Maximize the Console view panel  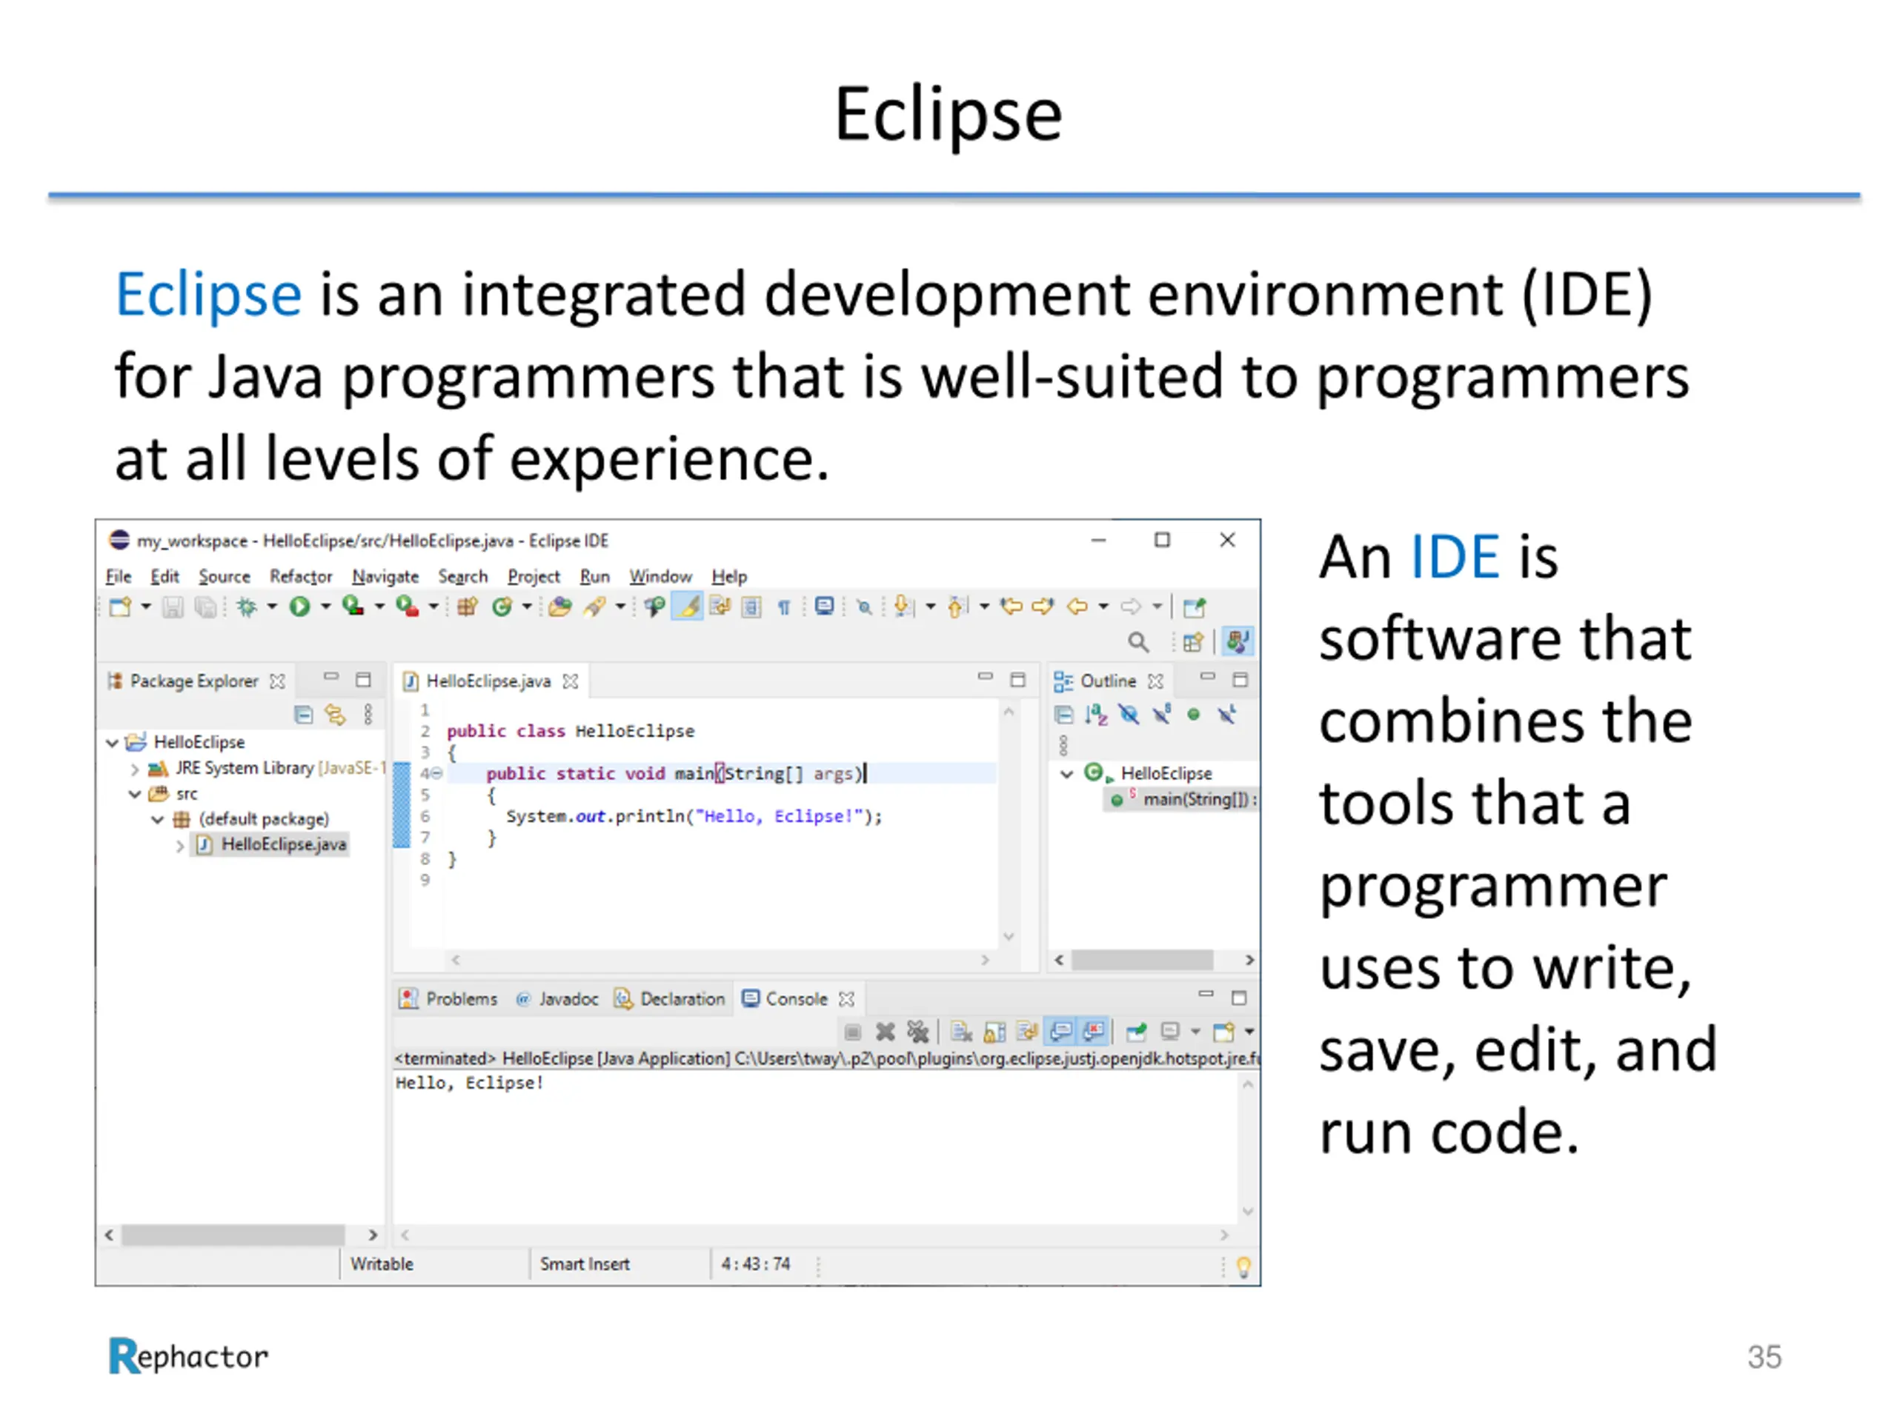pyautogui.click(x=1238, y=998)
